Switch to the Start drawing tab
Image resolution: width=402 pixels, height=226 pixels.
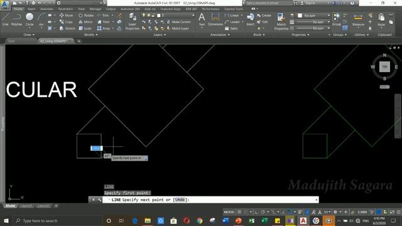(x=11, y=41)
